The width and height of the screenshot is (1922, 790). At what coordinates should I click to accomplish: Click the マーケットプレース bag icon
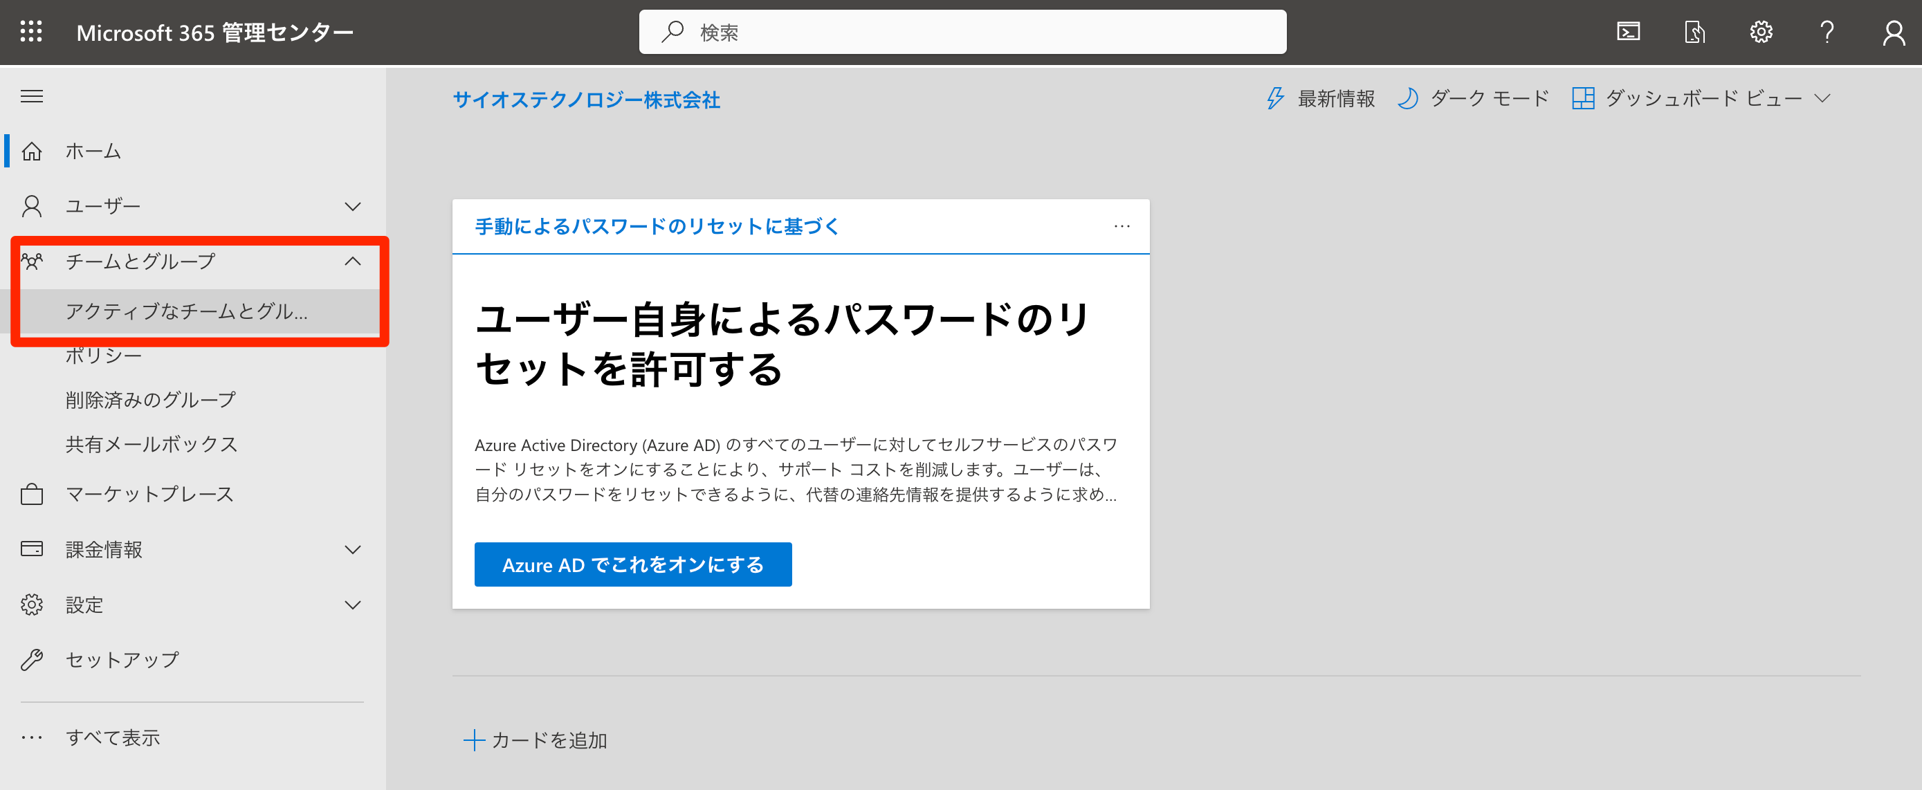pyautogui.click(x=31, y=494)
